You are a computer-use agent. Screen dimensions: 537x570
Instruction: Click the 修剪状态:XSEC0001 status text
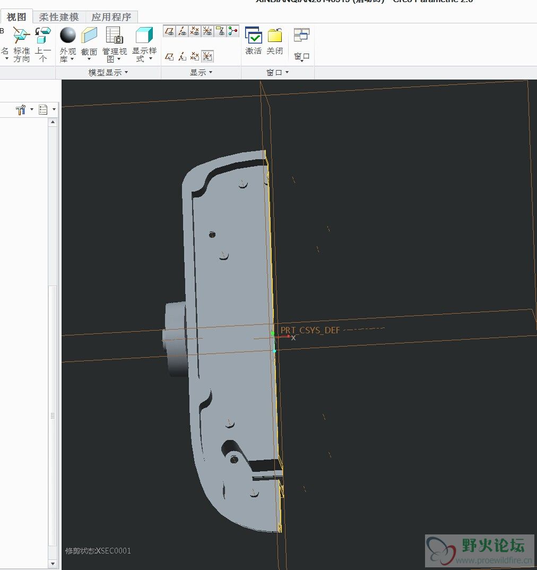[98, 551]
